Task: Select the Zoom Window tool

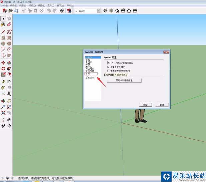Action: pyautogui.click(x=9, y=107)
